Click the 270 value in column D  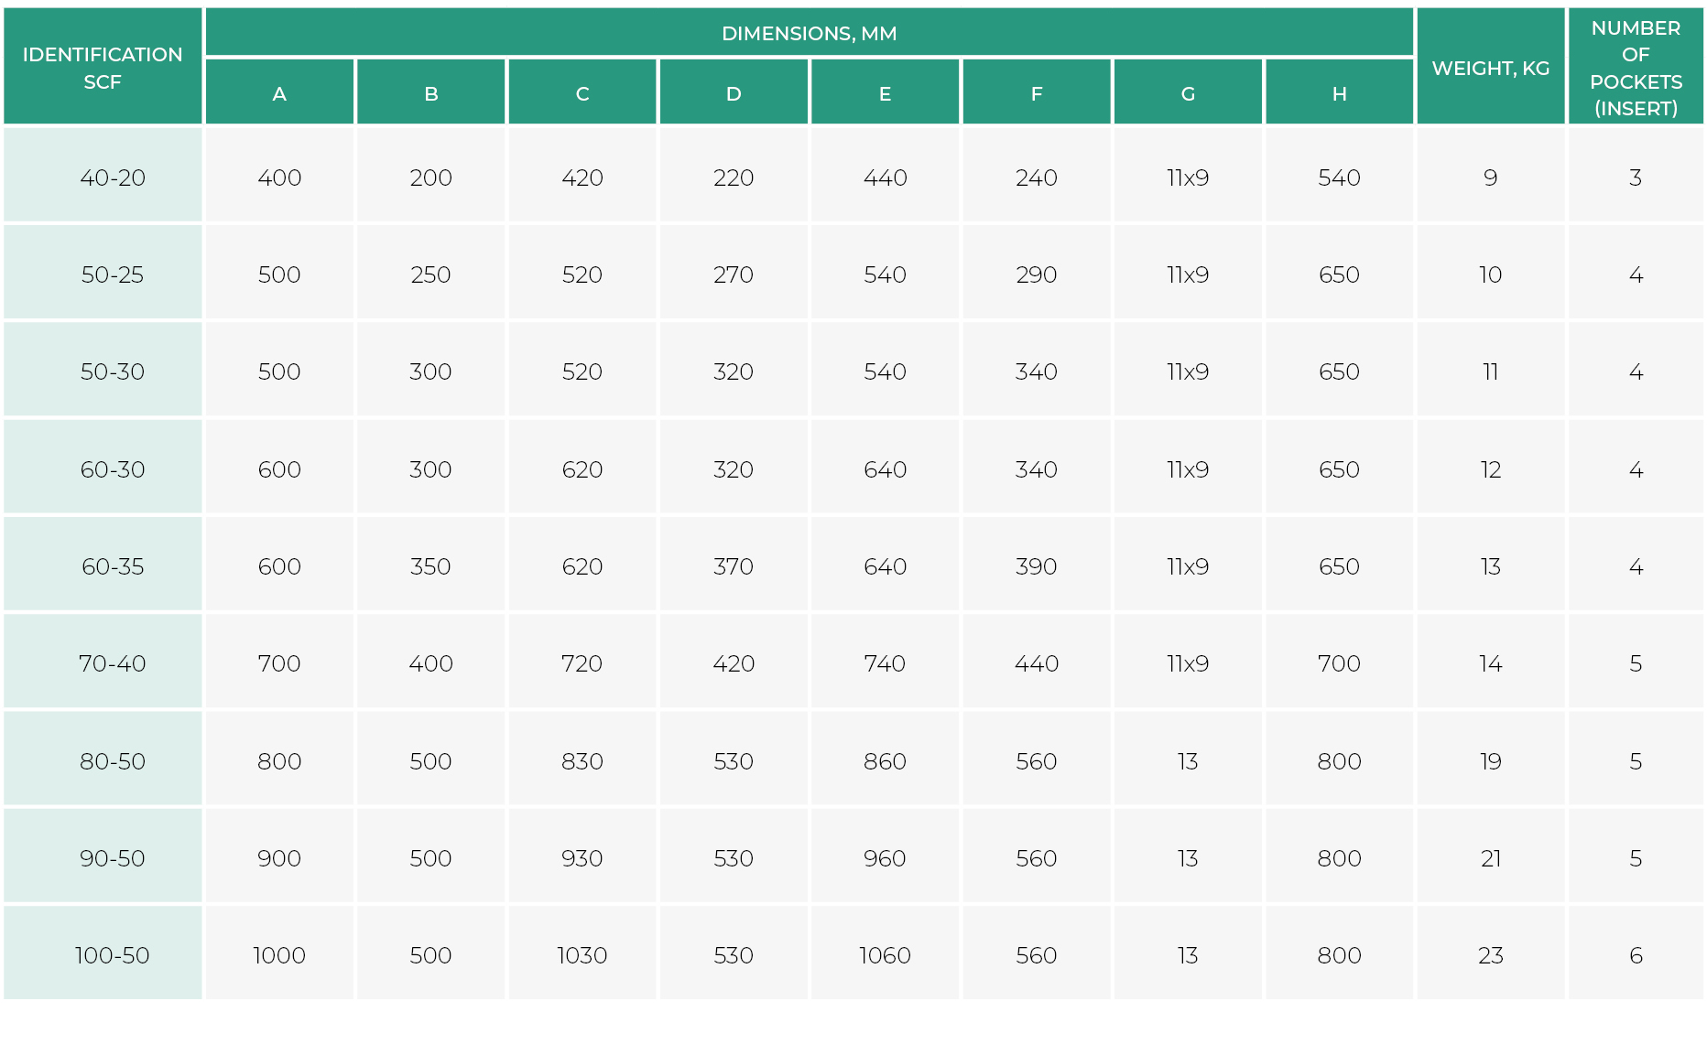tap(734, 274)
